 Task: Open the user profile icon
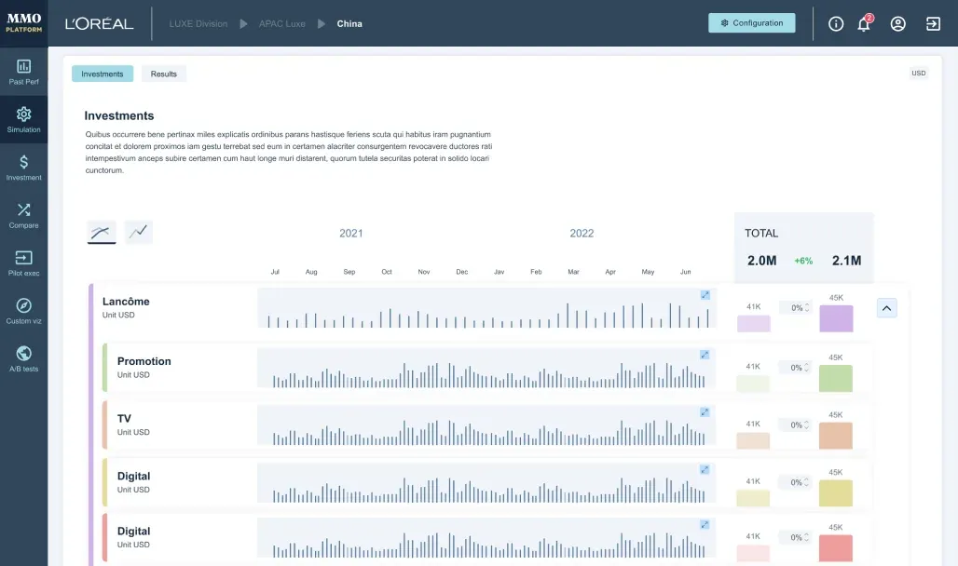(897, 24)
